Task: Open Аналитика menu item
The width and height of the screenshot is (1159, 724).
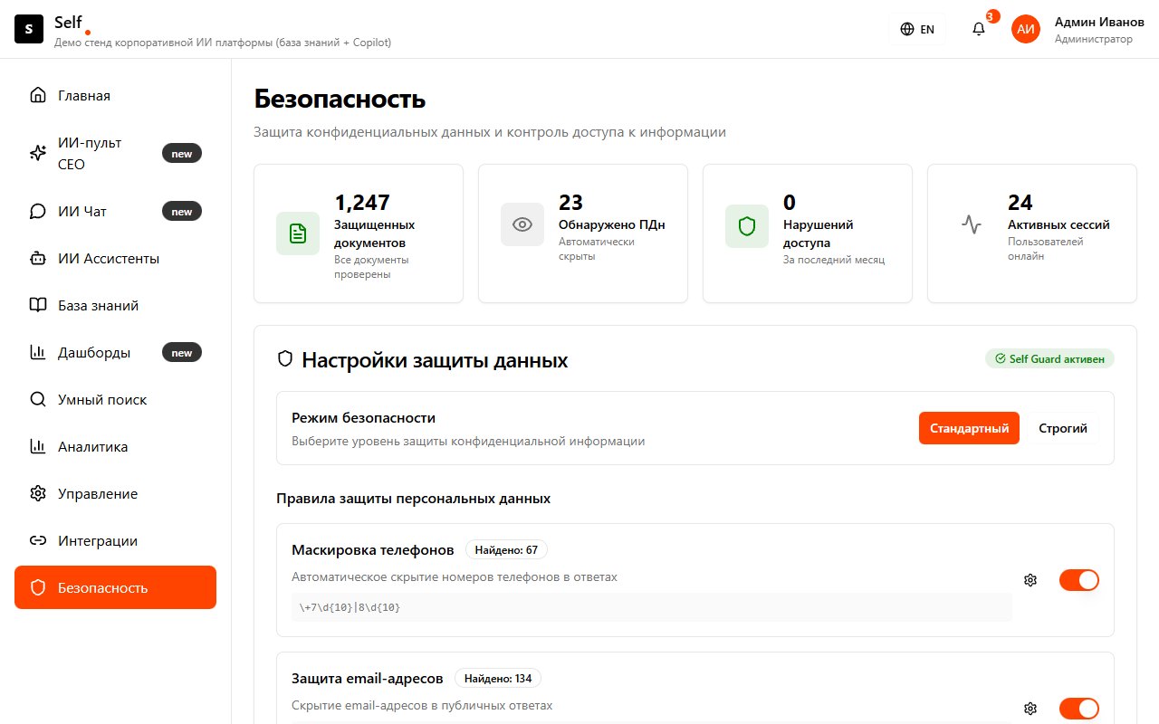Action: [115, 446]
